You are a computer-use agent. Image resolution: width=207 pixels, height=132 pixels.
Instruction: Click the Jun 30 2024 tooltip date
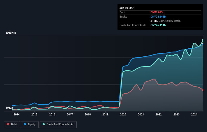127,8
